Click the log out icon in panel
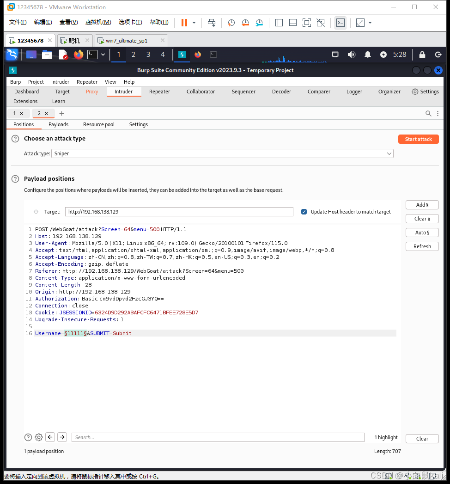 pyautogui.click(x=438, y=55)
